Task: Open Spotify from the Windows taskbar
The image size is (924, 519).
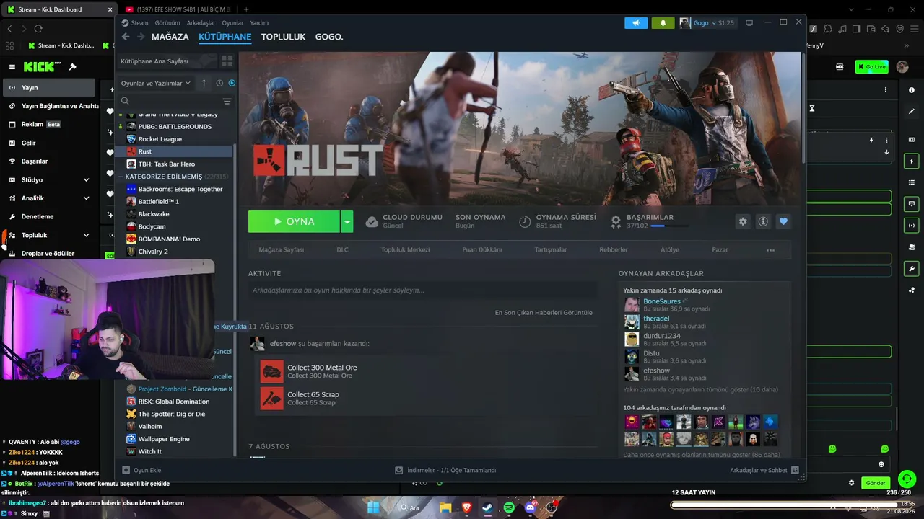Action: 509,507
